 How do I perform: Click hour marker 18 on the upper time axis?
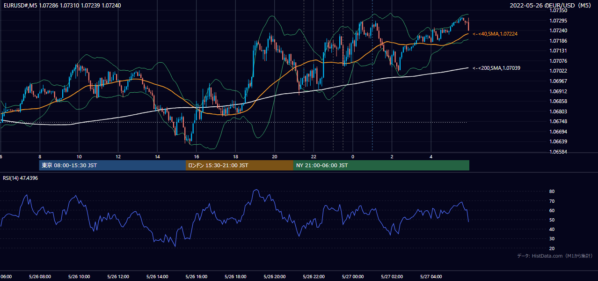point(235,157)
